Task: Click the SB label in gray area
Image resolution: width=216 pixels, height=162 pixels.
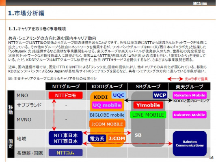Action: point(138,135)
